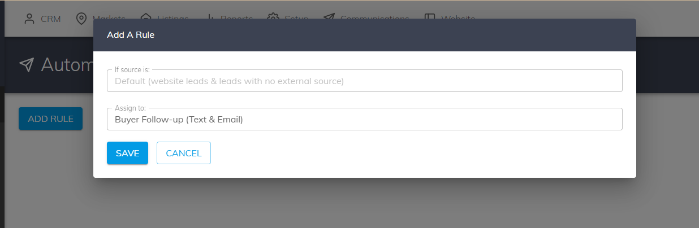699x228 pixels.
Task: Select the Buyer Follow-up (Text & Email) value
Action: [179, 119]
